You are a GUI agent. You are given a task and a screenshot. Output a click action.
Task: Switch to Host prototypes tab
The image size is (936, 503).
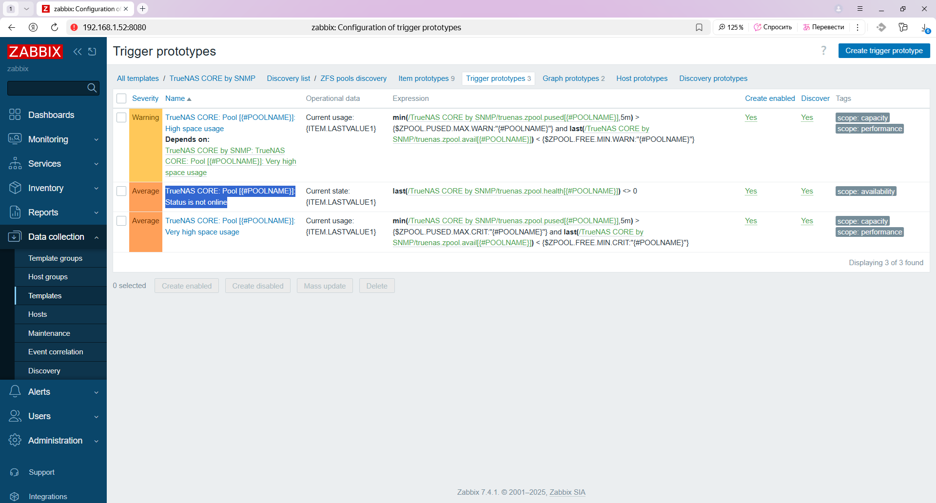pos(642,78)
